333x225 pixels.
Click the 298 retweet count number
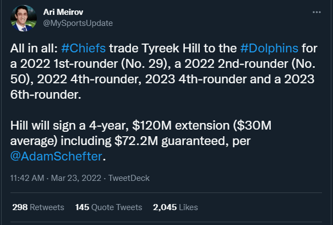pyautogui.click(x=20, y=207)
